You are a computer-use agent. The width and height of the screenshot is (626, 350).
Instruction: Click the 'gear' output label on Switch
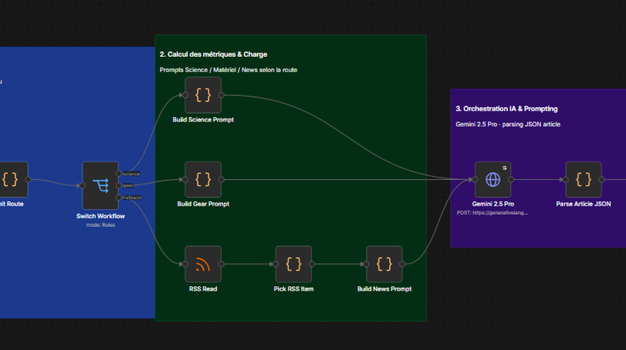128,185
